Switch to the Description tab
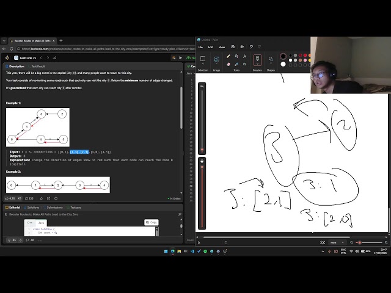This screenshot has height=293, width=391. 15,67
